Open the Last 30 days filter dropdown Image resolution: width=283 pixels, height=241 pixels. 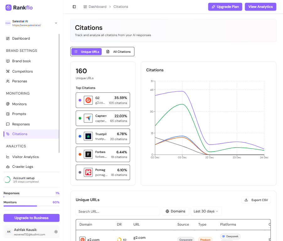point(206,211)
